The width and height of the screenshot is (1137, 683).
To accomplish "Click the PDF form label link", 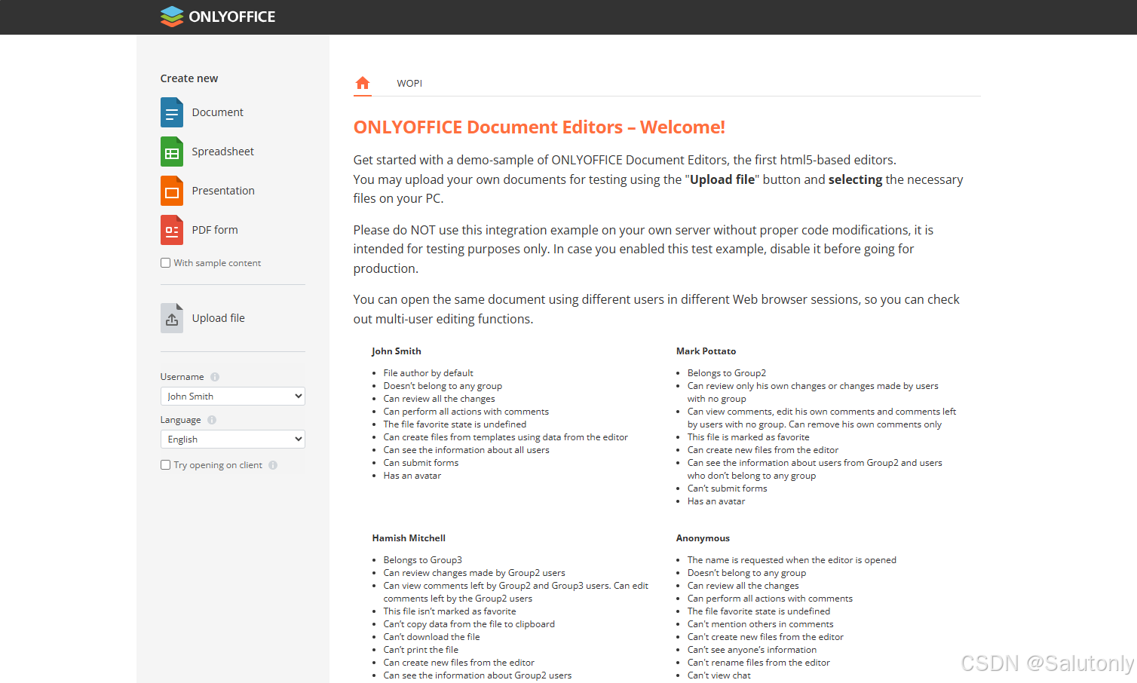I will (215, 230).
